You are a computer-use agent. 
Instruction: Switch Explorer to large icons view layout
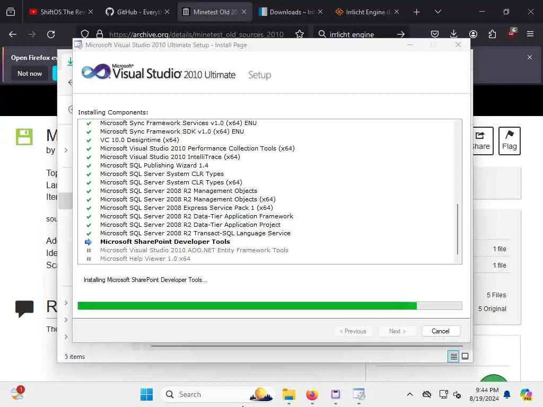click(465, 356)
